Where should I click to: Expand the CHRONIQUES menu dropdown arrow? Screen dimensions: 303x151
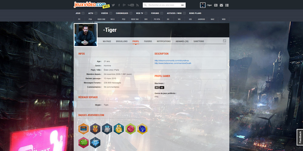pos(131,13)
